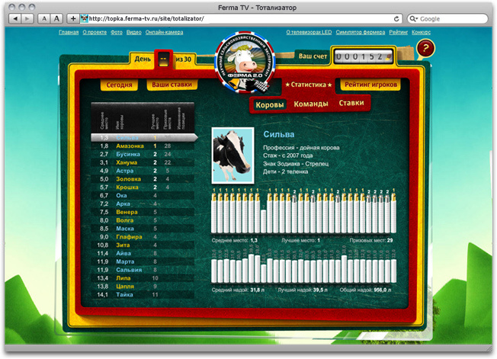Viewport: 497px width, 359px height.
Task: Click the larger text size A button
Action: click(56, 18)
